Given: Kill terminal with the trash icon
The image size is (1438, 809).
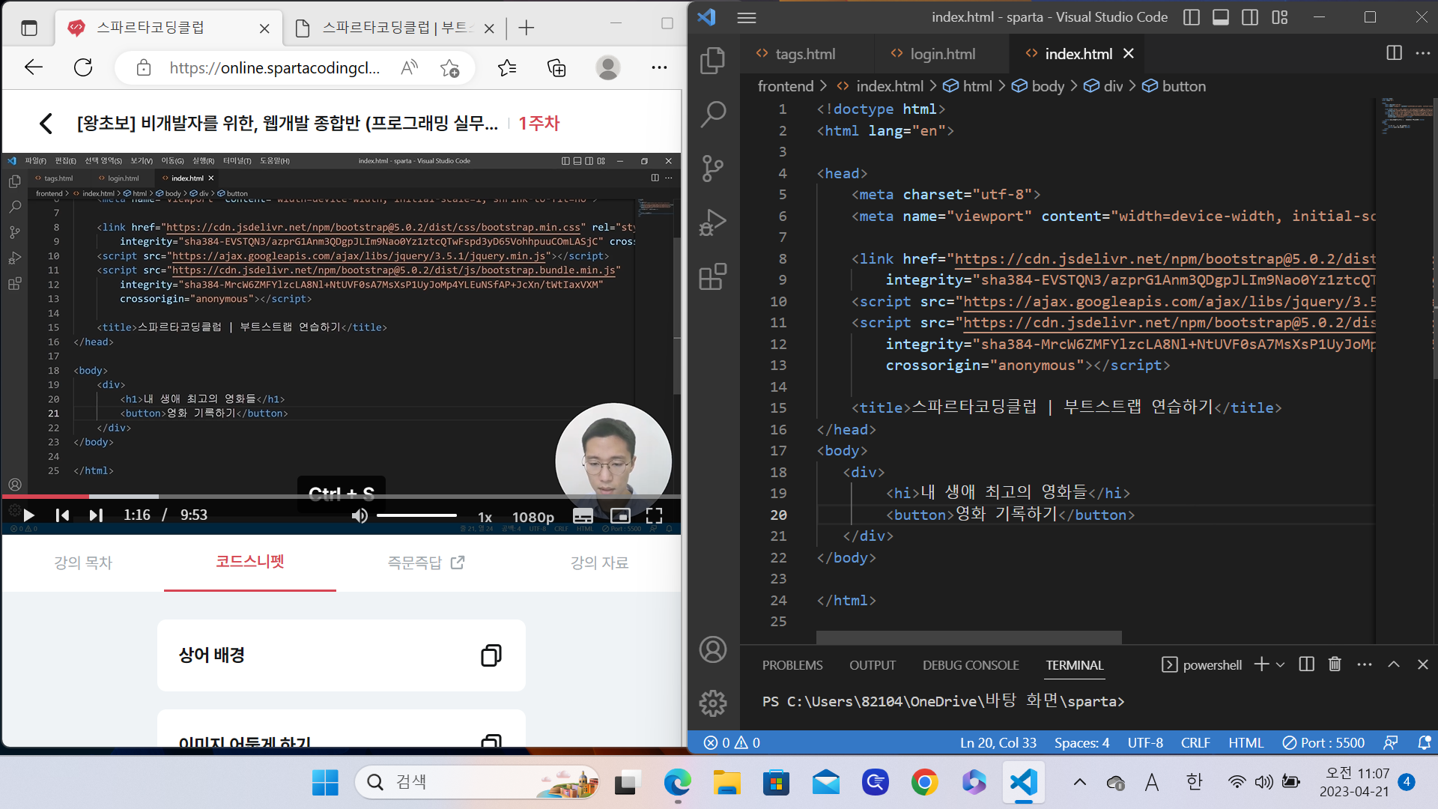Looking at the screenshot, I should tap(1335, 664).
